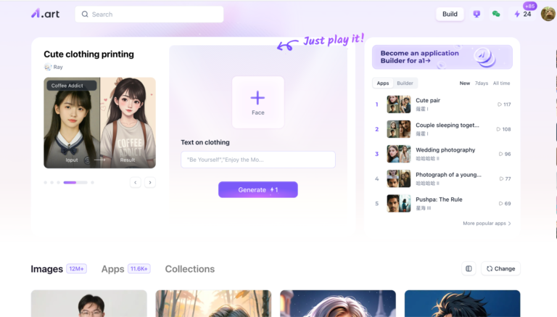This screenshot has height=317, width=557.
Task: Select the 7days ranking filter
Action: tap(482, 83)
